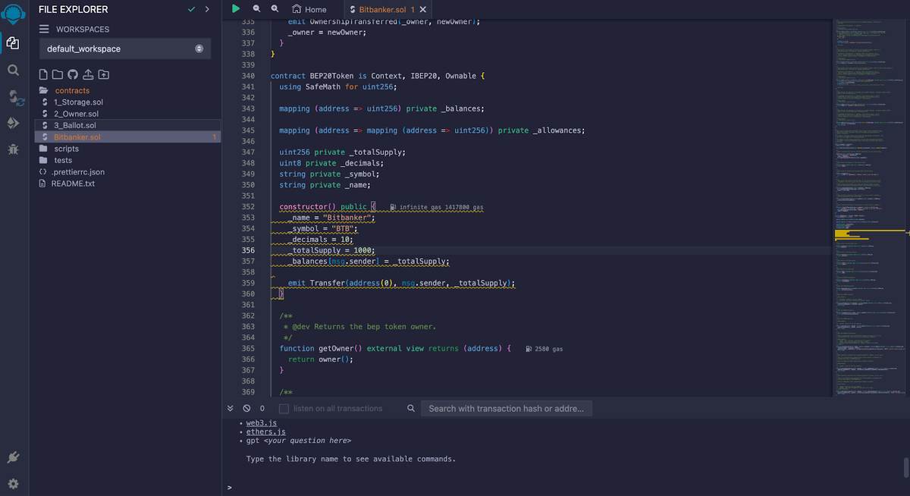Click the 'WORKSPACES' label
Viewport: 910px width, 496px height.
(83, 29)
